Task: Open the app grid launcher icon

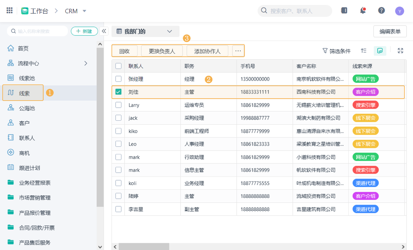Action: [x=10, y=11]
